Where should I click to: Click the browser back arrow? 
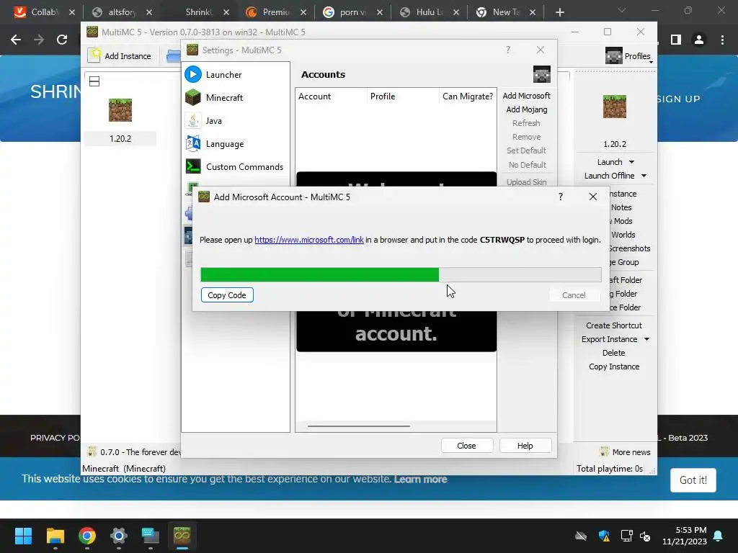click(16, 40)
